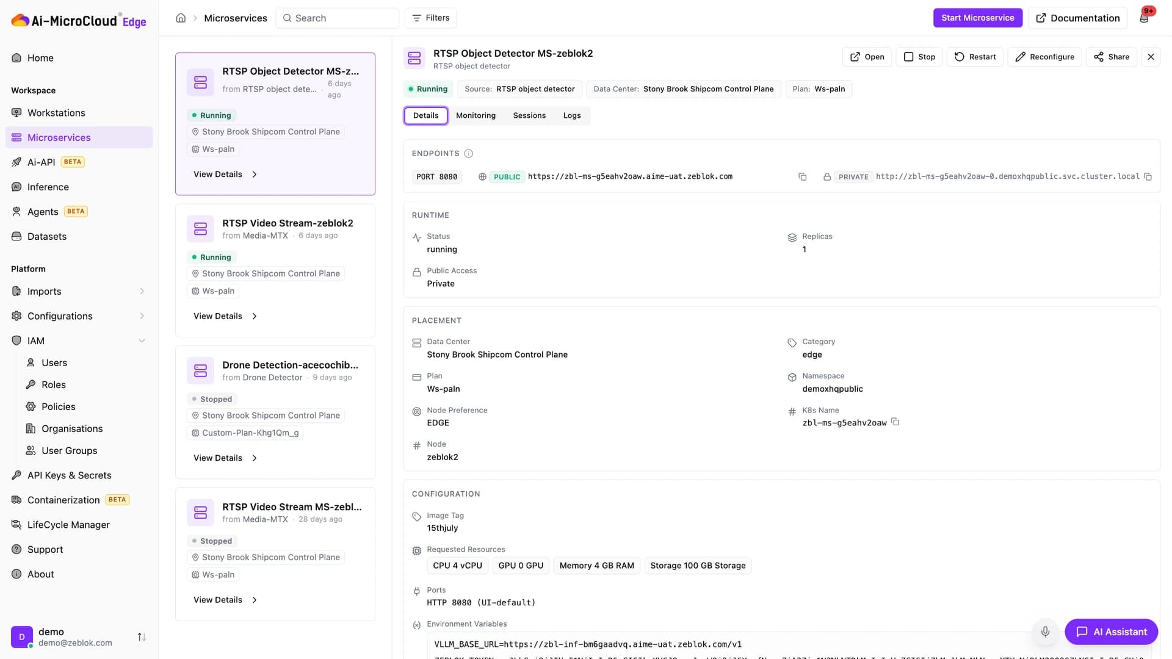The image size is (1172, 659).
Task: Click Reconfigure button
Action: click(1044, 57)
